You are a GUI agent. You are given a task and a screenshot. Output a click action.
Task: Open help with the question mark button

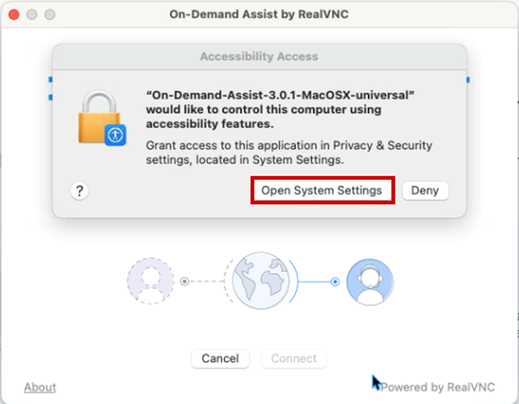click(x=79, y=191)
